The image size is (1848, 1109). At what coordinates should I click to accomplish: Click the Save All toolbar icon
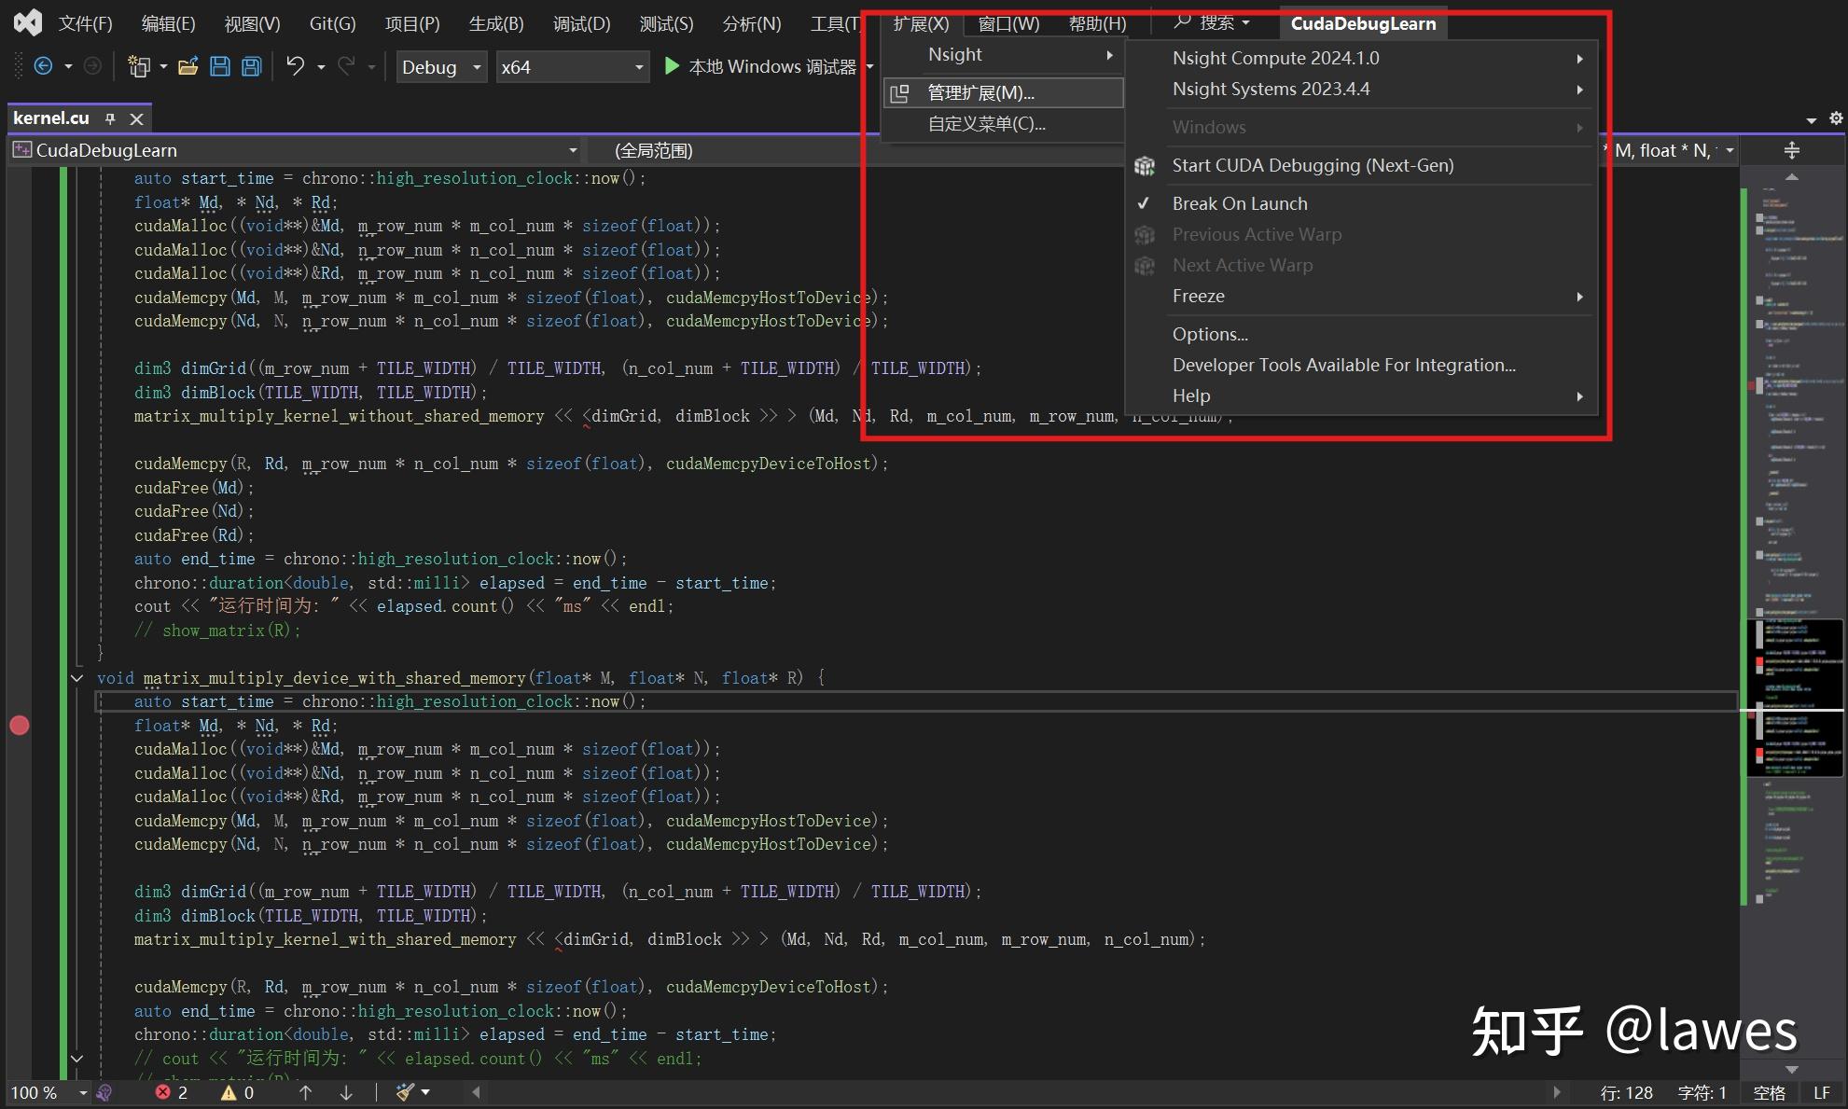tap(252, 66)
